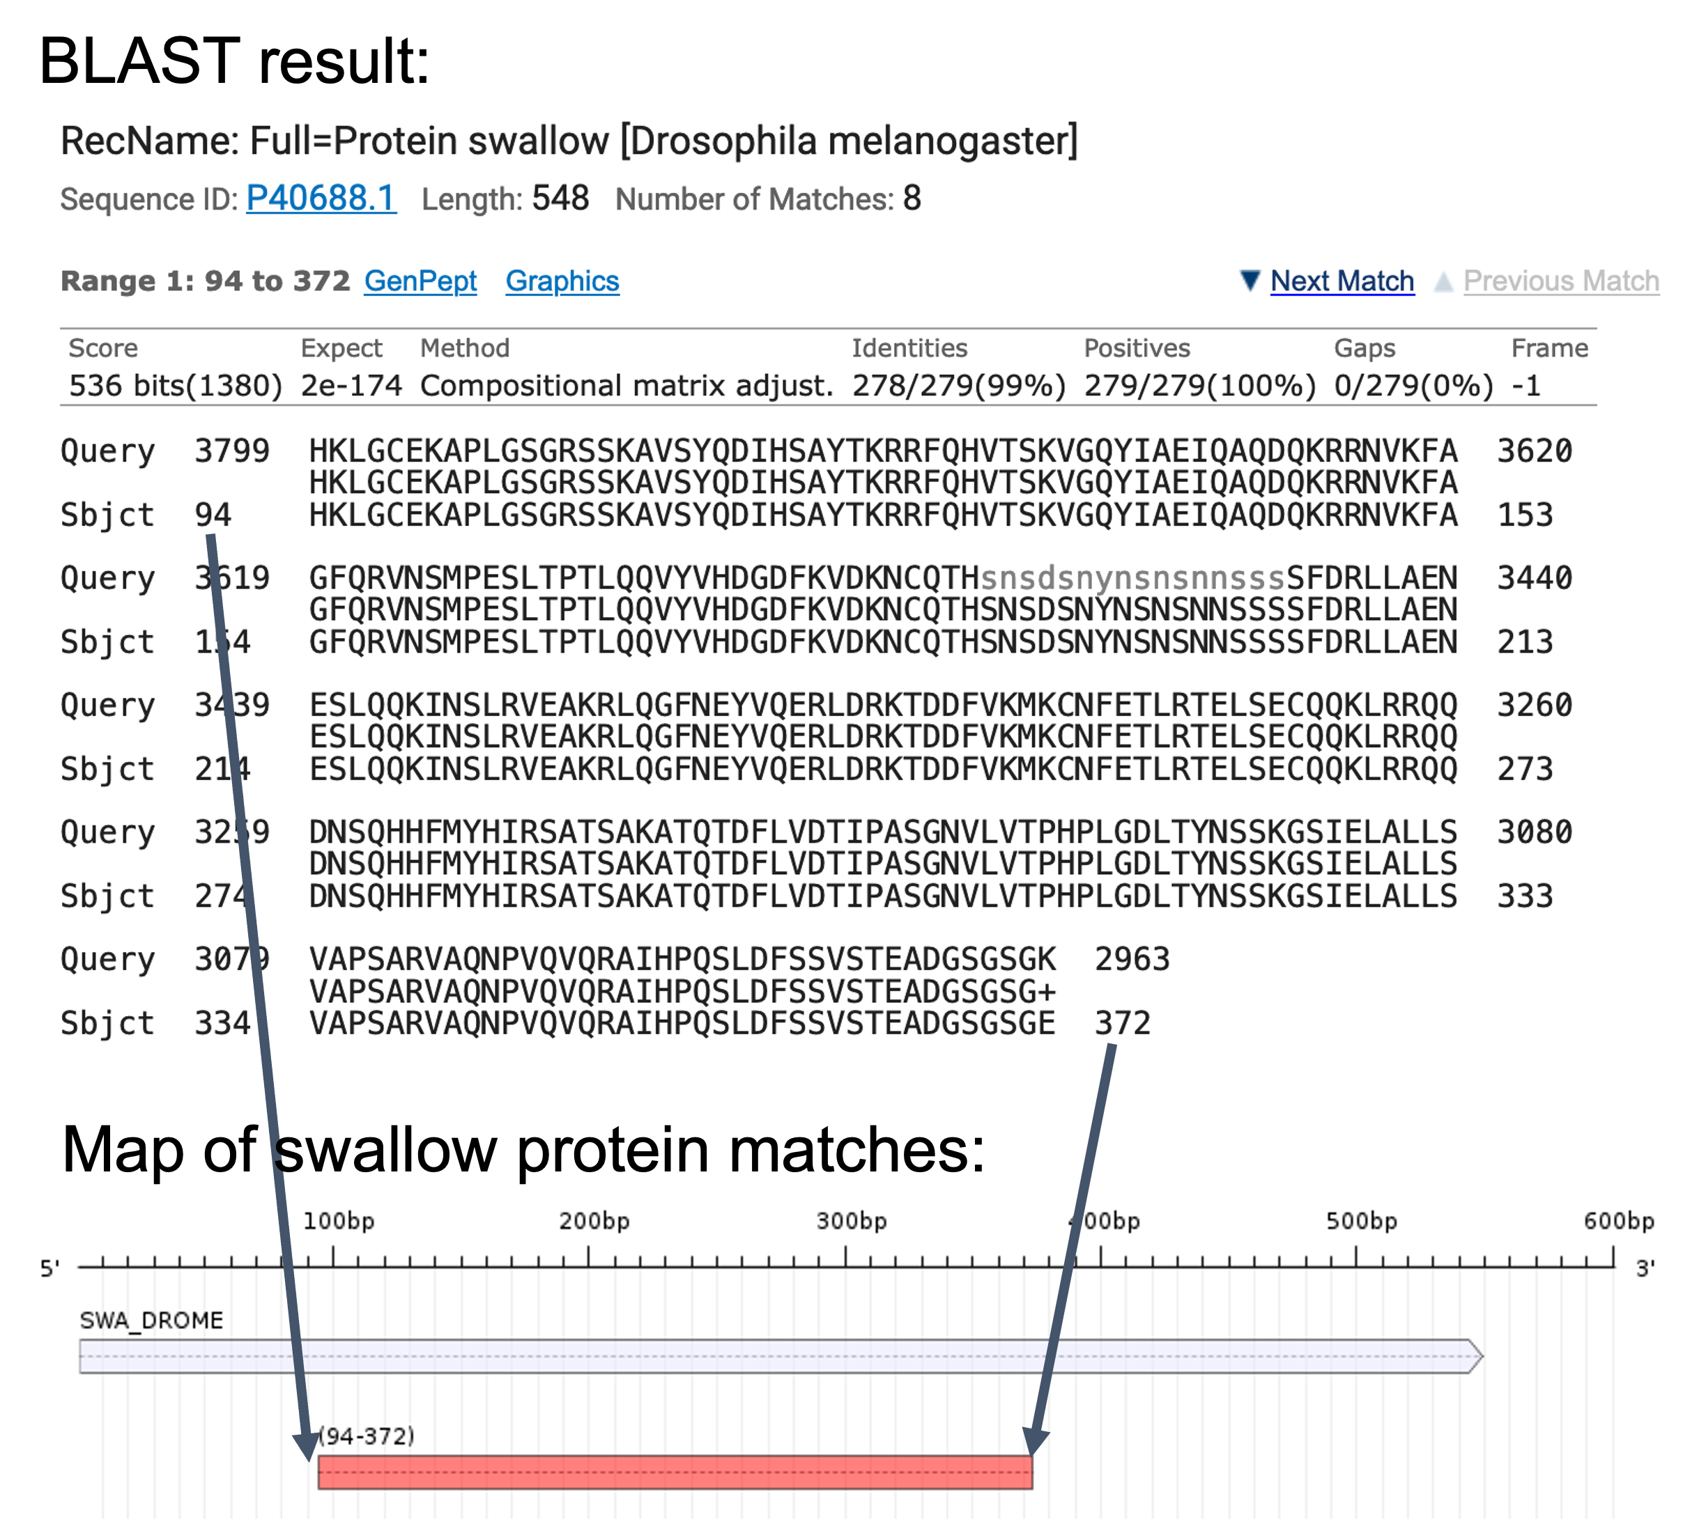Open the P40688.1 sequence ID link
This screenshot has height=1519, width=1683.
pyautogui.click(x=321, y=198)
